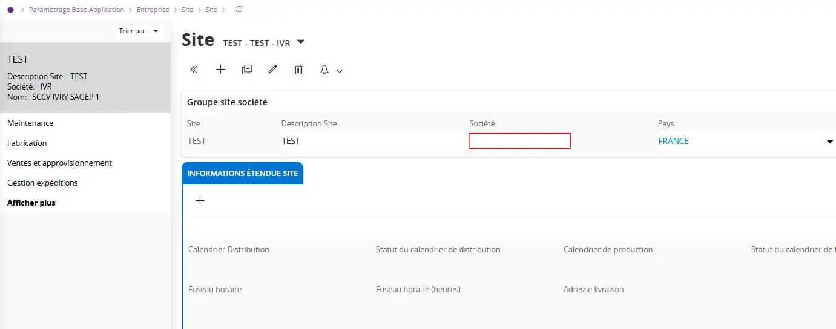The image size is (836, 329).
Task: Go to Paramétrage Base Application breadcrumb
Action: [76, 10]
